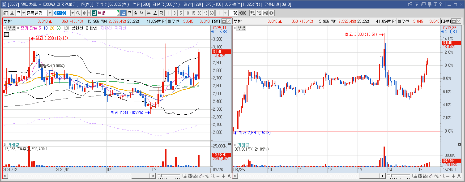
Task: Select the 15 minute interval button
Action: pos(193,13)
